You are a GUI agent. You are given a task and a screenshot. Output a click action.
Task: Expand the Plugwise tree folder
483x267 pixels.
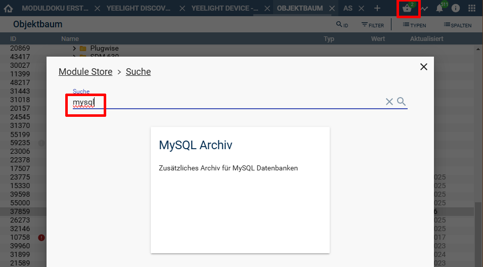tap(74, 49)
